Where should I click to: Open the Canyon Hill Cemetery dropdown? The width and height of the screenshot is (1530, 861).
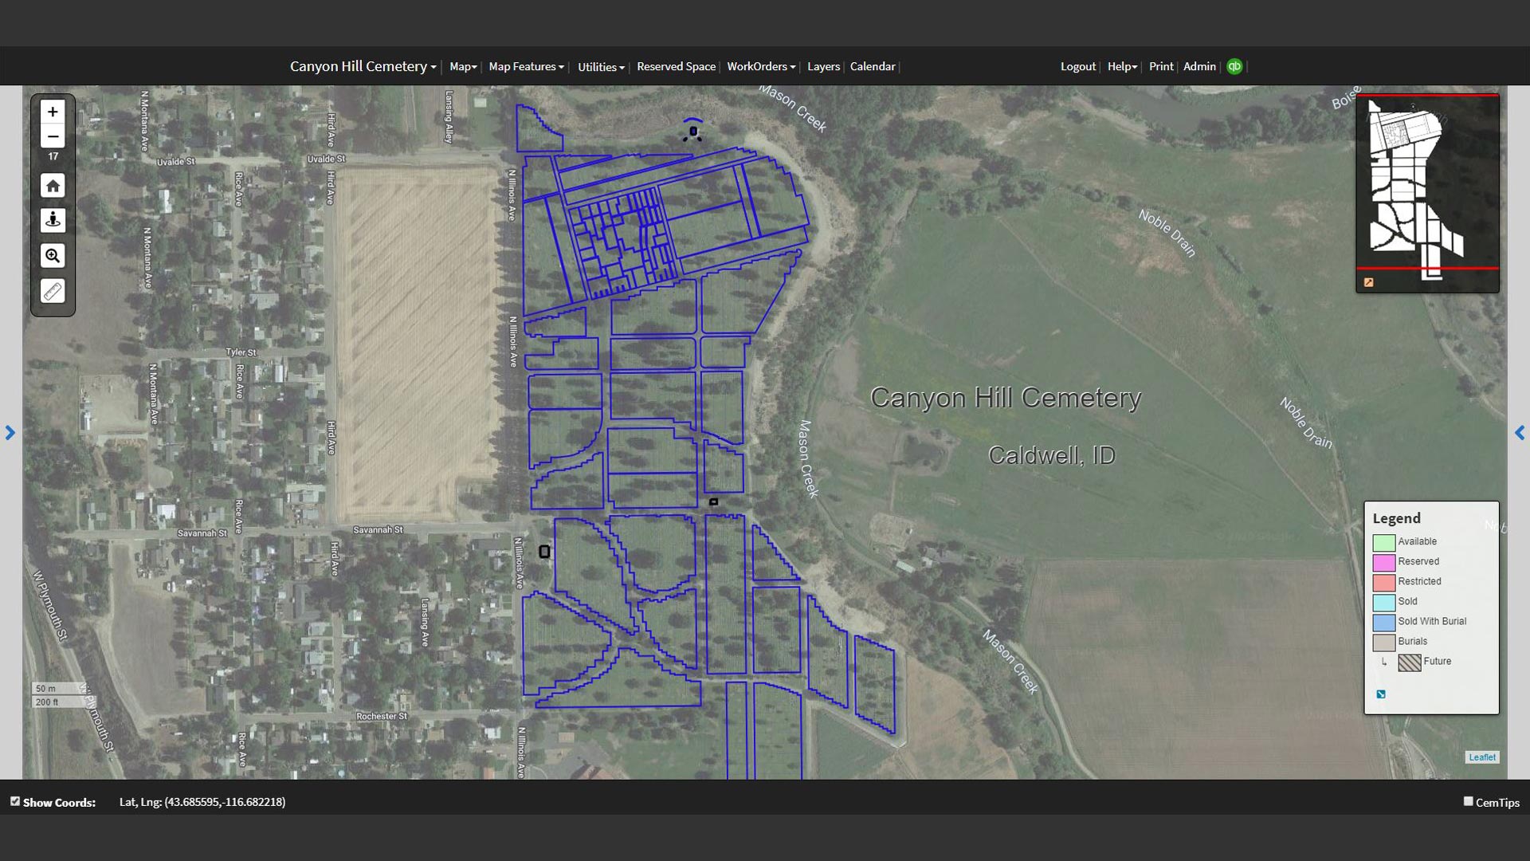(x=363, y=66)
